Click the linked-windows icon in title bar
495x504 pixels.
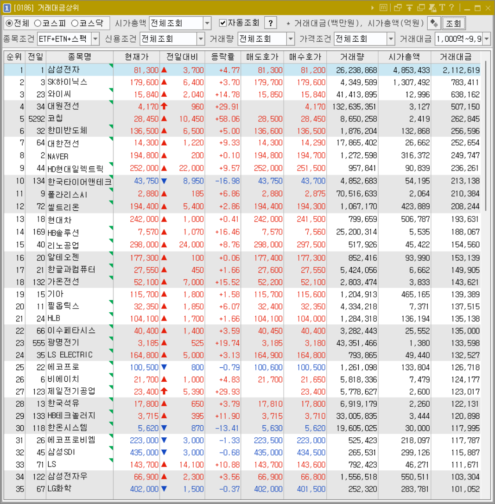[398, 8]
